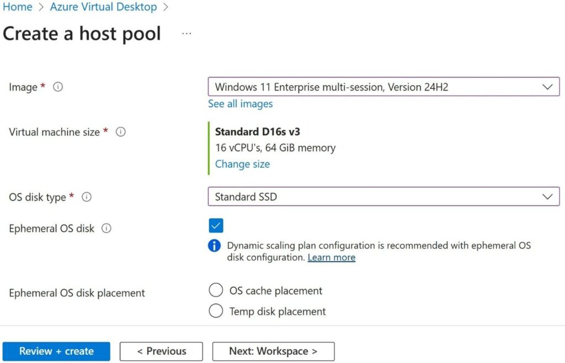Uncheck the Ephemeral OS disk checkbox
Screen dimensions: 565x363
coord(215,225)
